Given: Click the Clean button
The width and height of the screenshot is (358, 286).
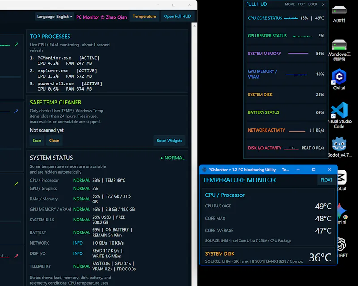Looking at the screenshot, I should (x=54, y=141).
